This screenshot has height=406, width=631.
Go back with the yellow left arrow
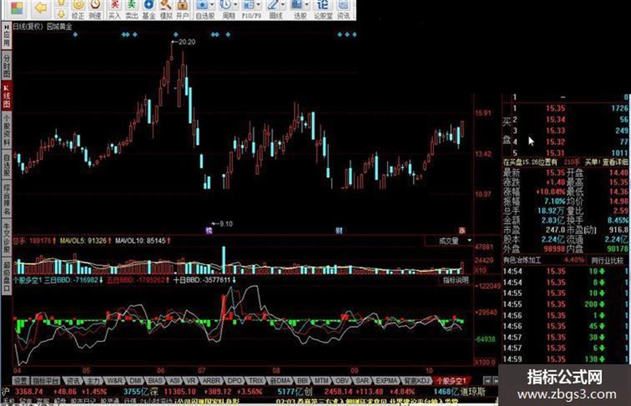tap(41, 7)
